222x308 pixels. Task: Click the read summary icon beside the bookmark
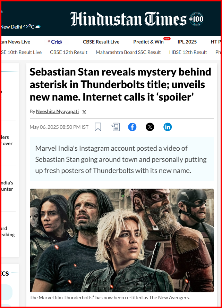click(x=115, y=127)
